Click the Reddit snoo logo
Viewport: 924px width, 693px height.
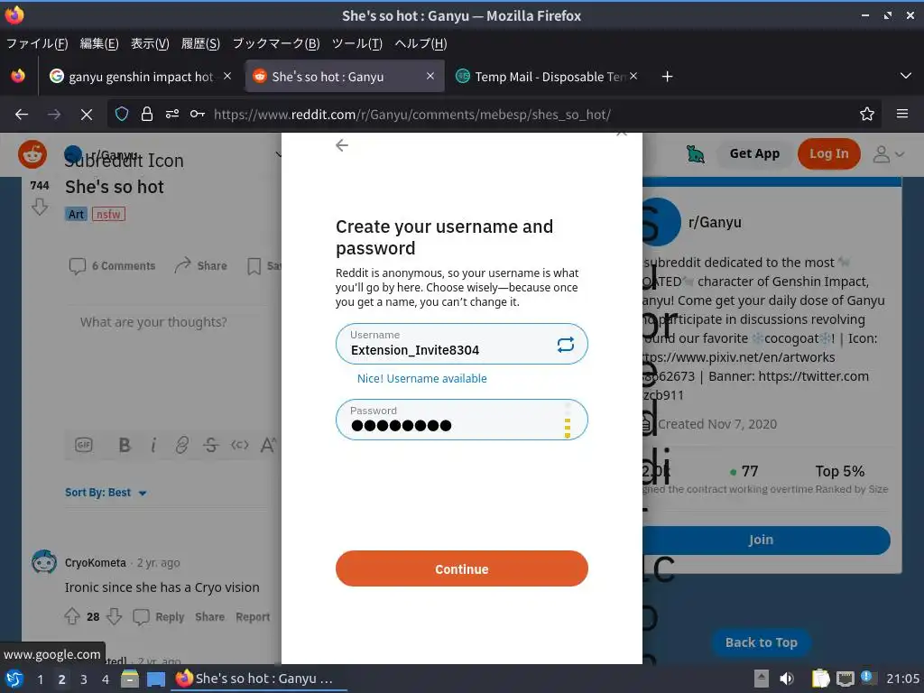tap(32, 154)
